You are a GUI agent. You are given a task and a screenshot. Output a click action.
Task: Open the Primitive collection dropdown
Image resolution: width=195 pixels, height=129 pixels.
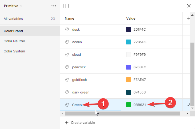13,6
